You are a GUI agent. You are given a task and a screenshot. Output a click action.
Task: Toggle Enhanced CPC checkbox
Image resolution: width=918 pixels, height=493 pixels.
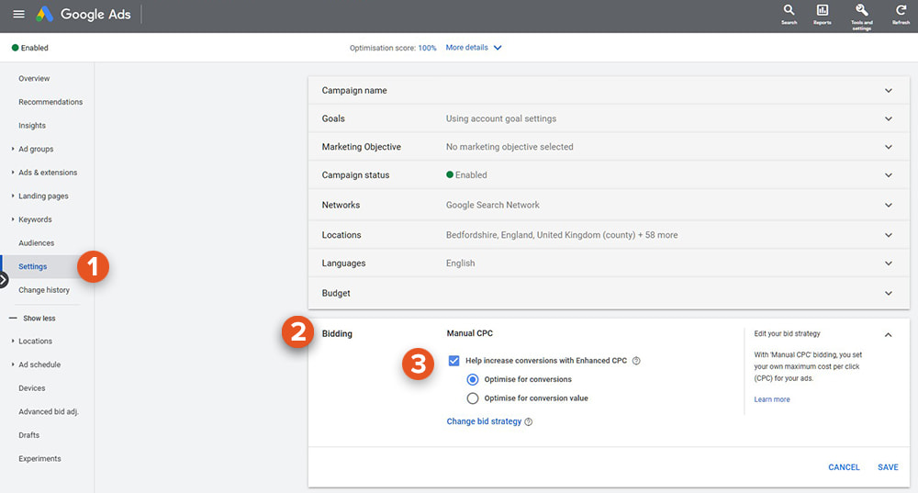[453, 361]
